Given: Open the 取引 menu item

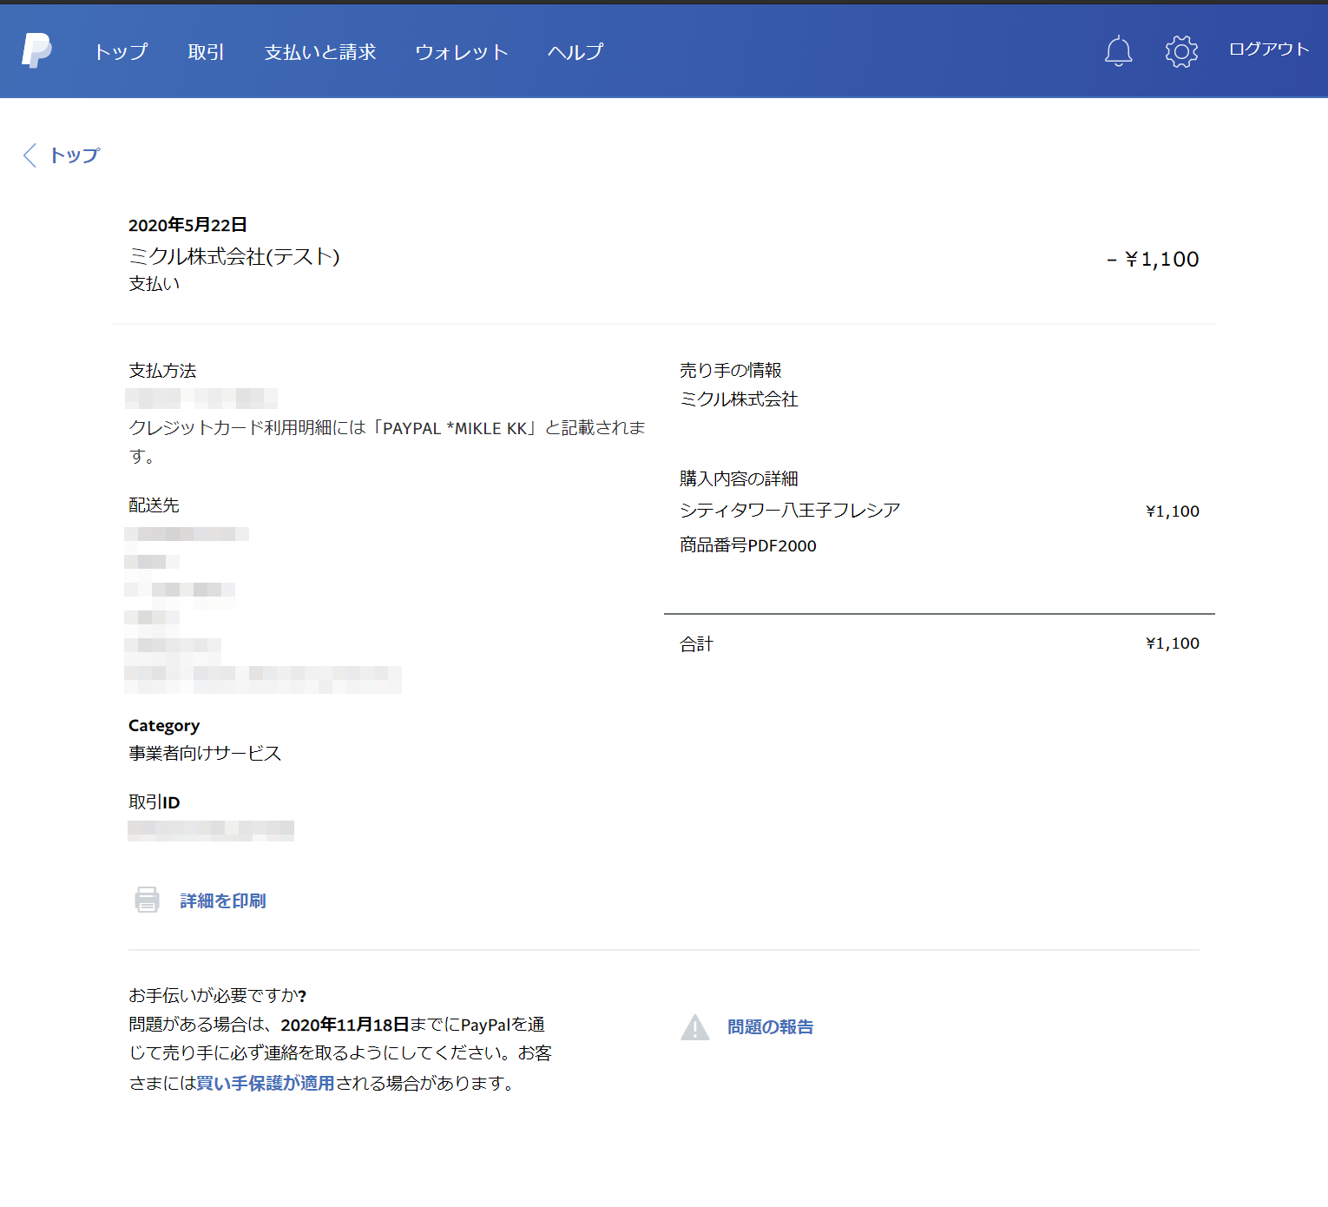Looking at the screenshot, I should (206, 52).
